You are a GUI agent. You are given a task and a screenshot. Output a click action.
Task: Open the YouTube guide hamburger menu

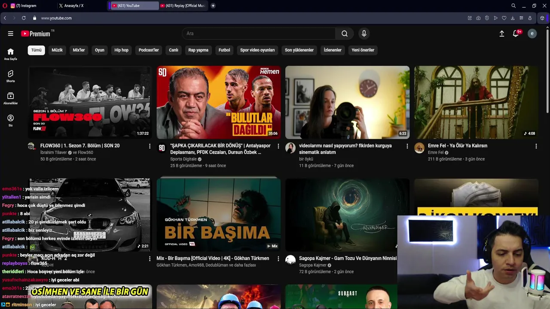[10, 33]
